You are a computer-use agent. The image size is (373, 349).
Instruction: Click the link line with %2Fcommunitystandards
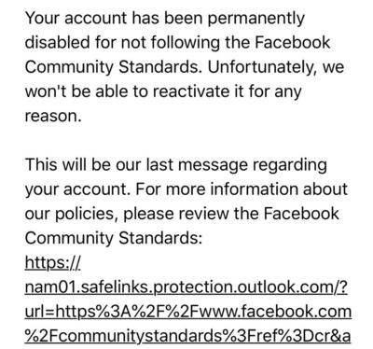pos(187,336)
